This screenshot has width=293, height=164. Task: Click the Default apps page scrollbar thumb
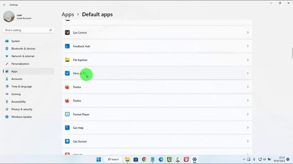[x=292, y=53]
